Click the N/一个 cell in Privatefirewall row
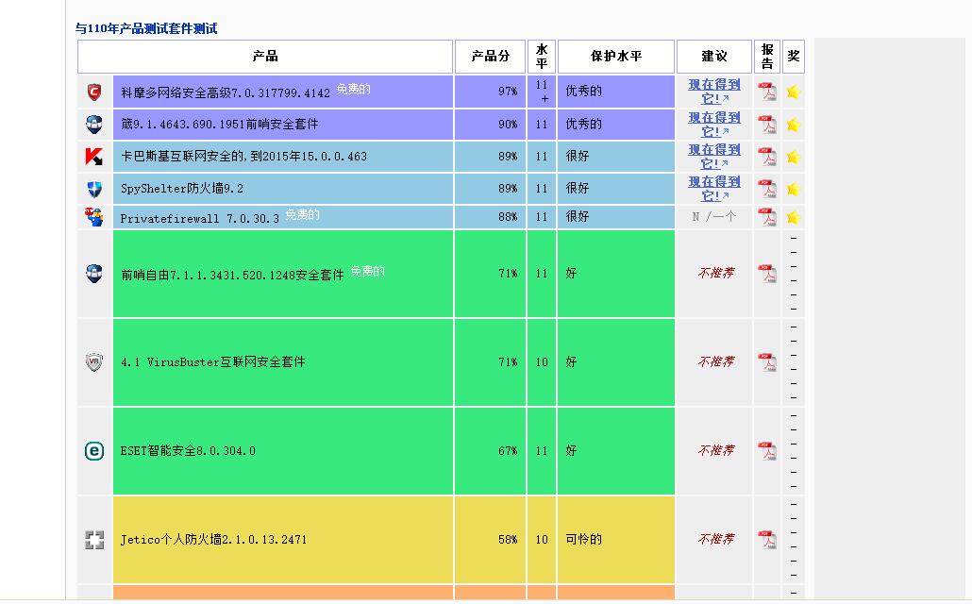The width and height of the screenshot is (972, 604). coord(714,217)
